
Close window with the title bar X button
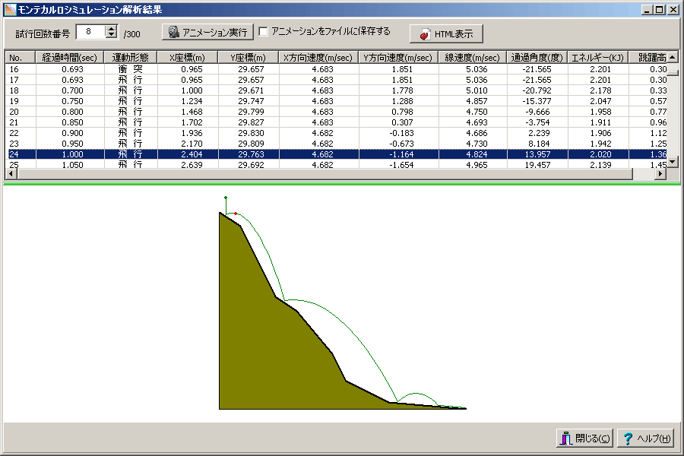click(673, 10)
